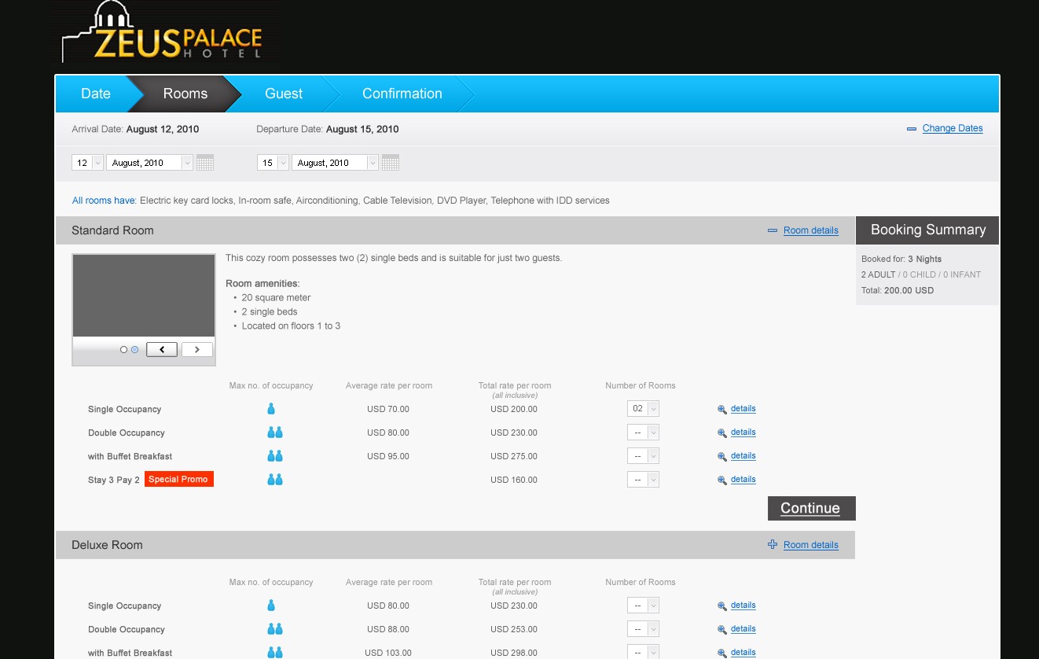Click the USD 160.00 Stay 3 Pay 2 total
The width and height of the screenshot is (1039, 659).
tap(514, 480)
